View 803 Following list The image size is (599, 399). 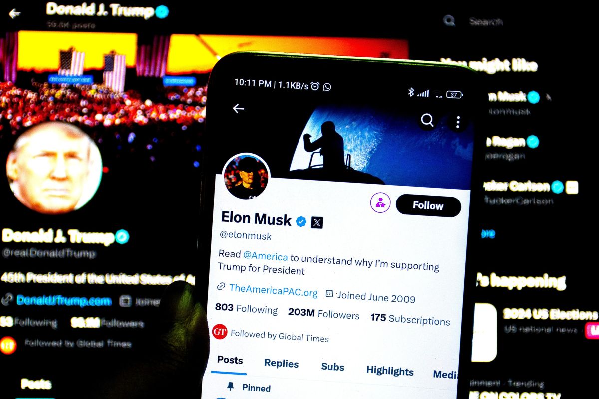246,309
